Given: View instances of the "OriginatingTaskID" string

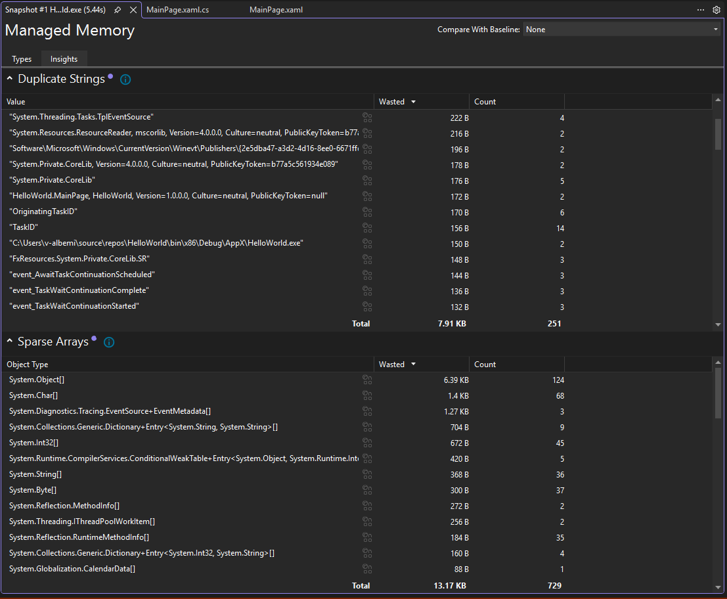Looking at the screenshot, I should pos(367,212).
